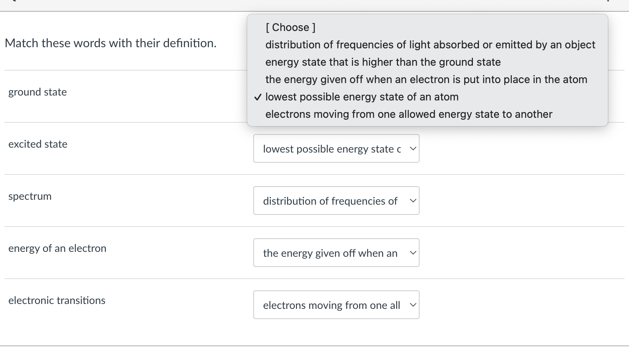Viewport: 629px width, 364px height.
Task: Open the excited state answer dropdown
Action: coord(336,148)
